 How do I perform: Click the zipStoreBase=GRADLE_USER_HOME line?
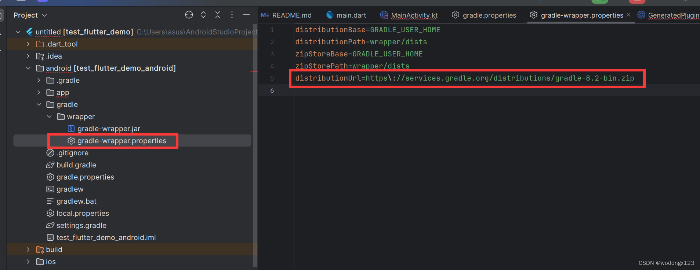tap(359, 54)
